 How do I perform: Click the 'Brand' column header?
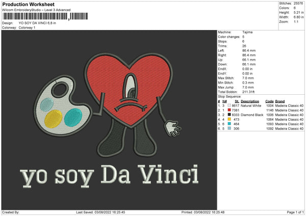click(280, 101)
